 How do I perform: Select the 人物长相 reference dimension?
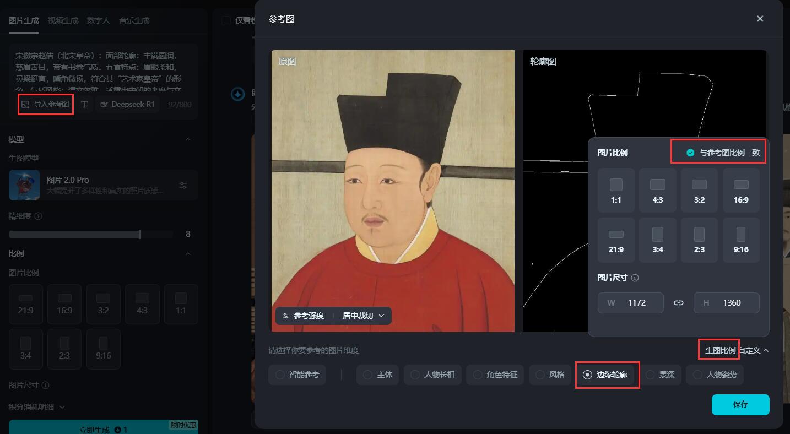pyautogui.click(x=432, y=375)
